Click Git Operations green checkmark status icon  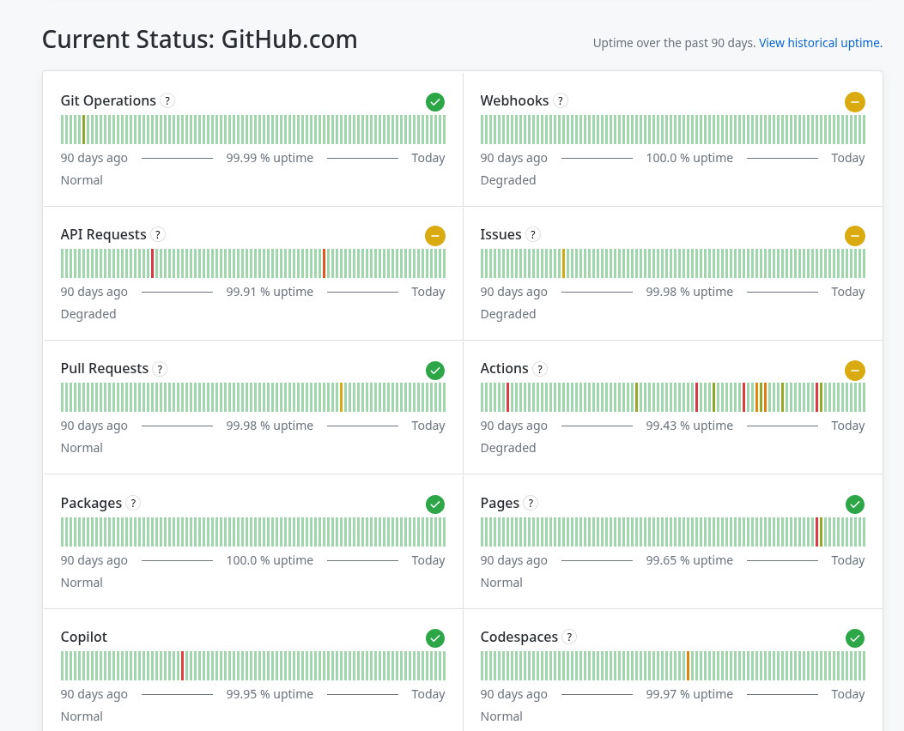[x=435, y=102]
